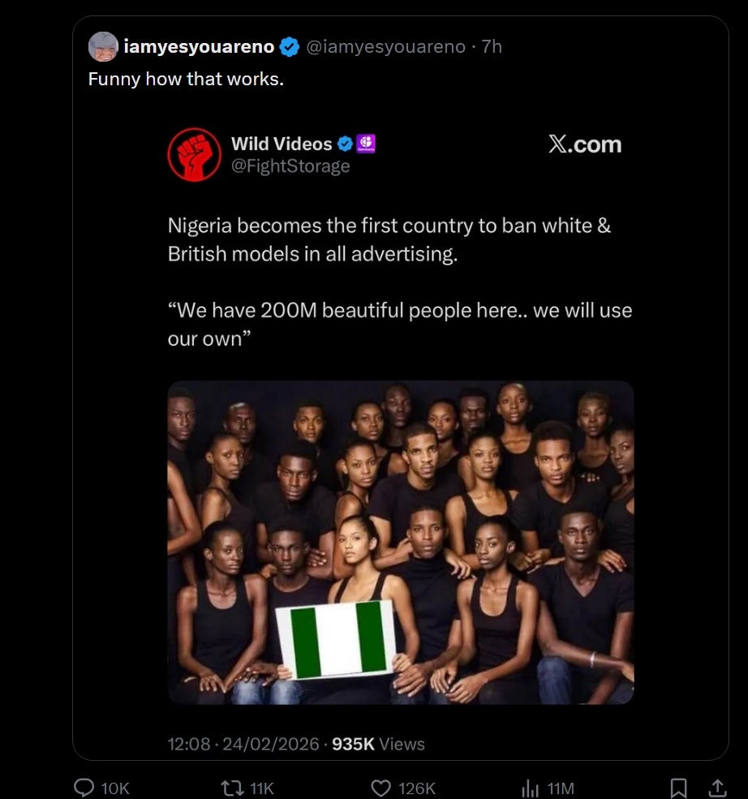Screen dimensions: 748x799
Task: Click the share upload icon
Action: (x=717, y=788)
